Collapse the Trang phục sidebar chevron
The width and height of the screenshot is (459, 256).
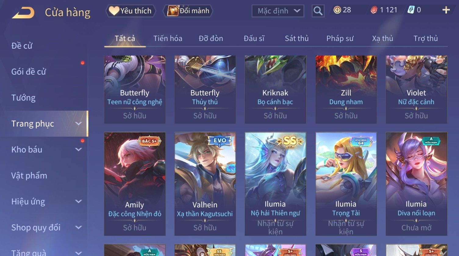(78, 124)
